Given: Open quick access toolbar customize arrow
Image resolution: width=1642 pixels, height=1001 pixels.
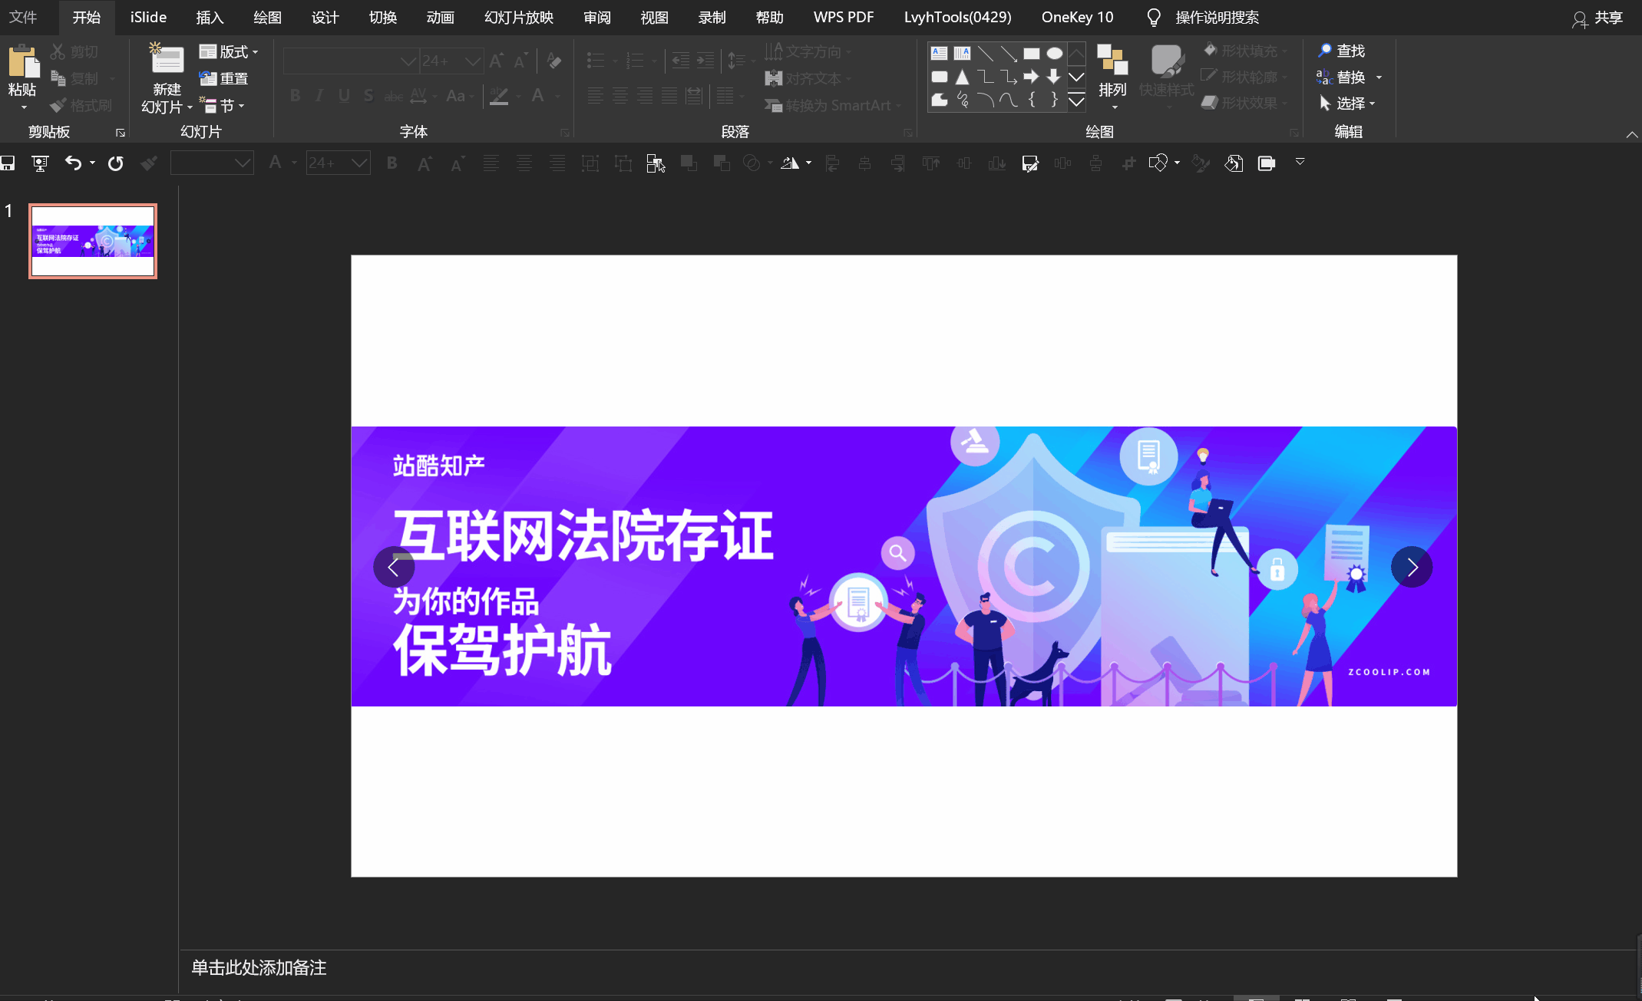Looking at the screenshot, I should pyautogui.click(x=1300, y=162).
